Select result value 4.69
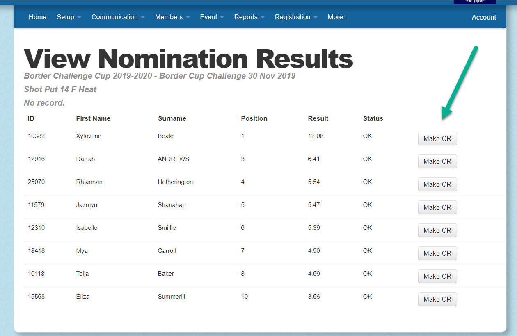Viewport: 517px width, 336px height. click(x=314, y=274)
